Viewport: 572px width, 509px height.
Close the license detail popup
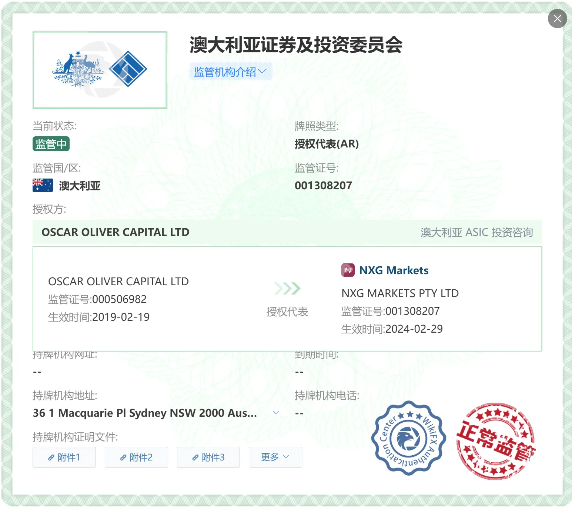tap(557, 19)
